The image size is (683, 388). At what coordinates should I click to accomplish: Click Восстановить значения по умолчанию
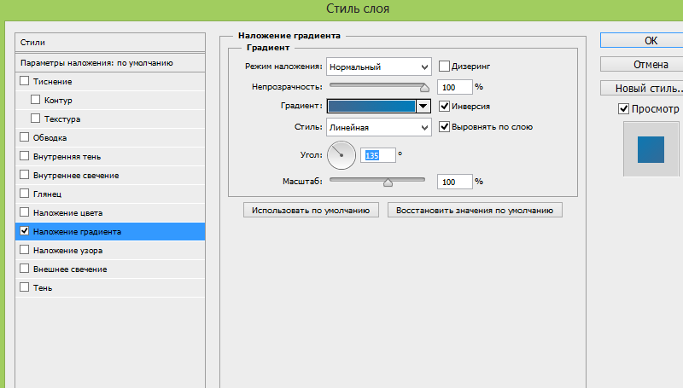tap(475, 210)
